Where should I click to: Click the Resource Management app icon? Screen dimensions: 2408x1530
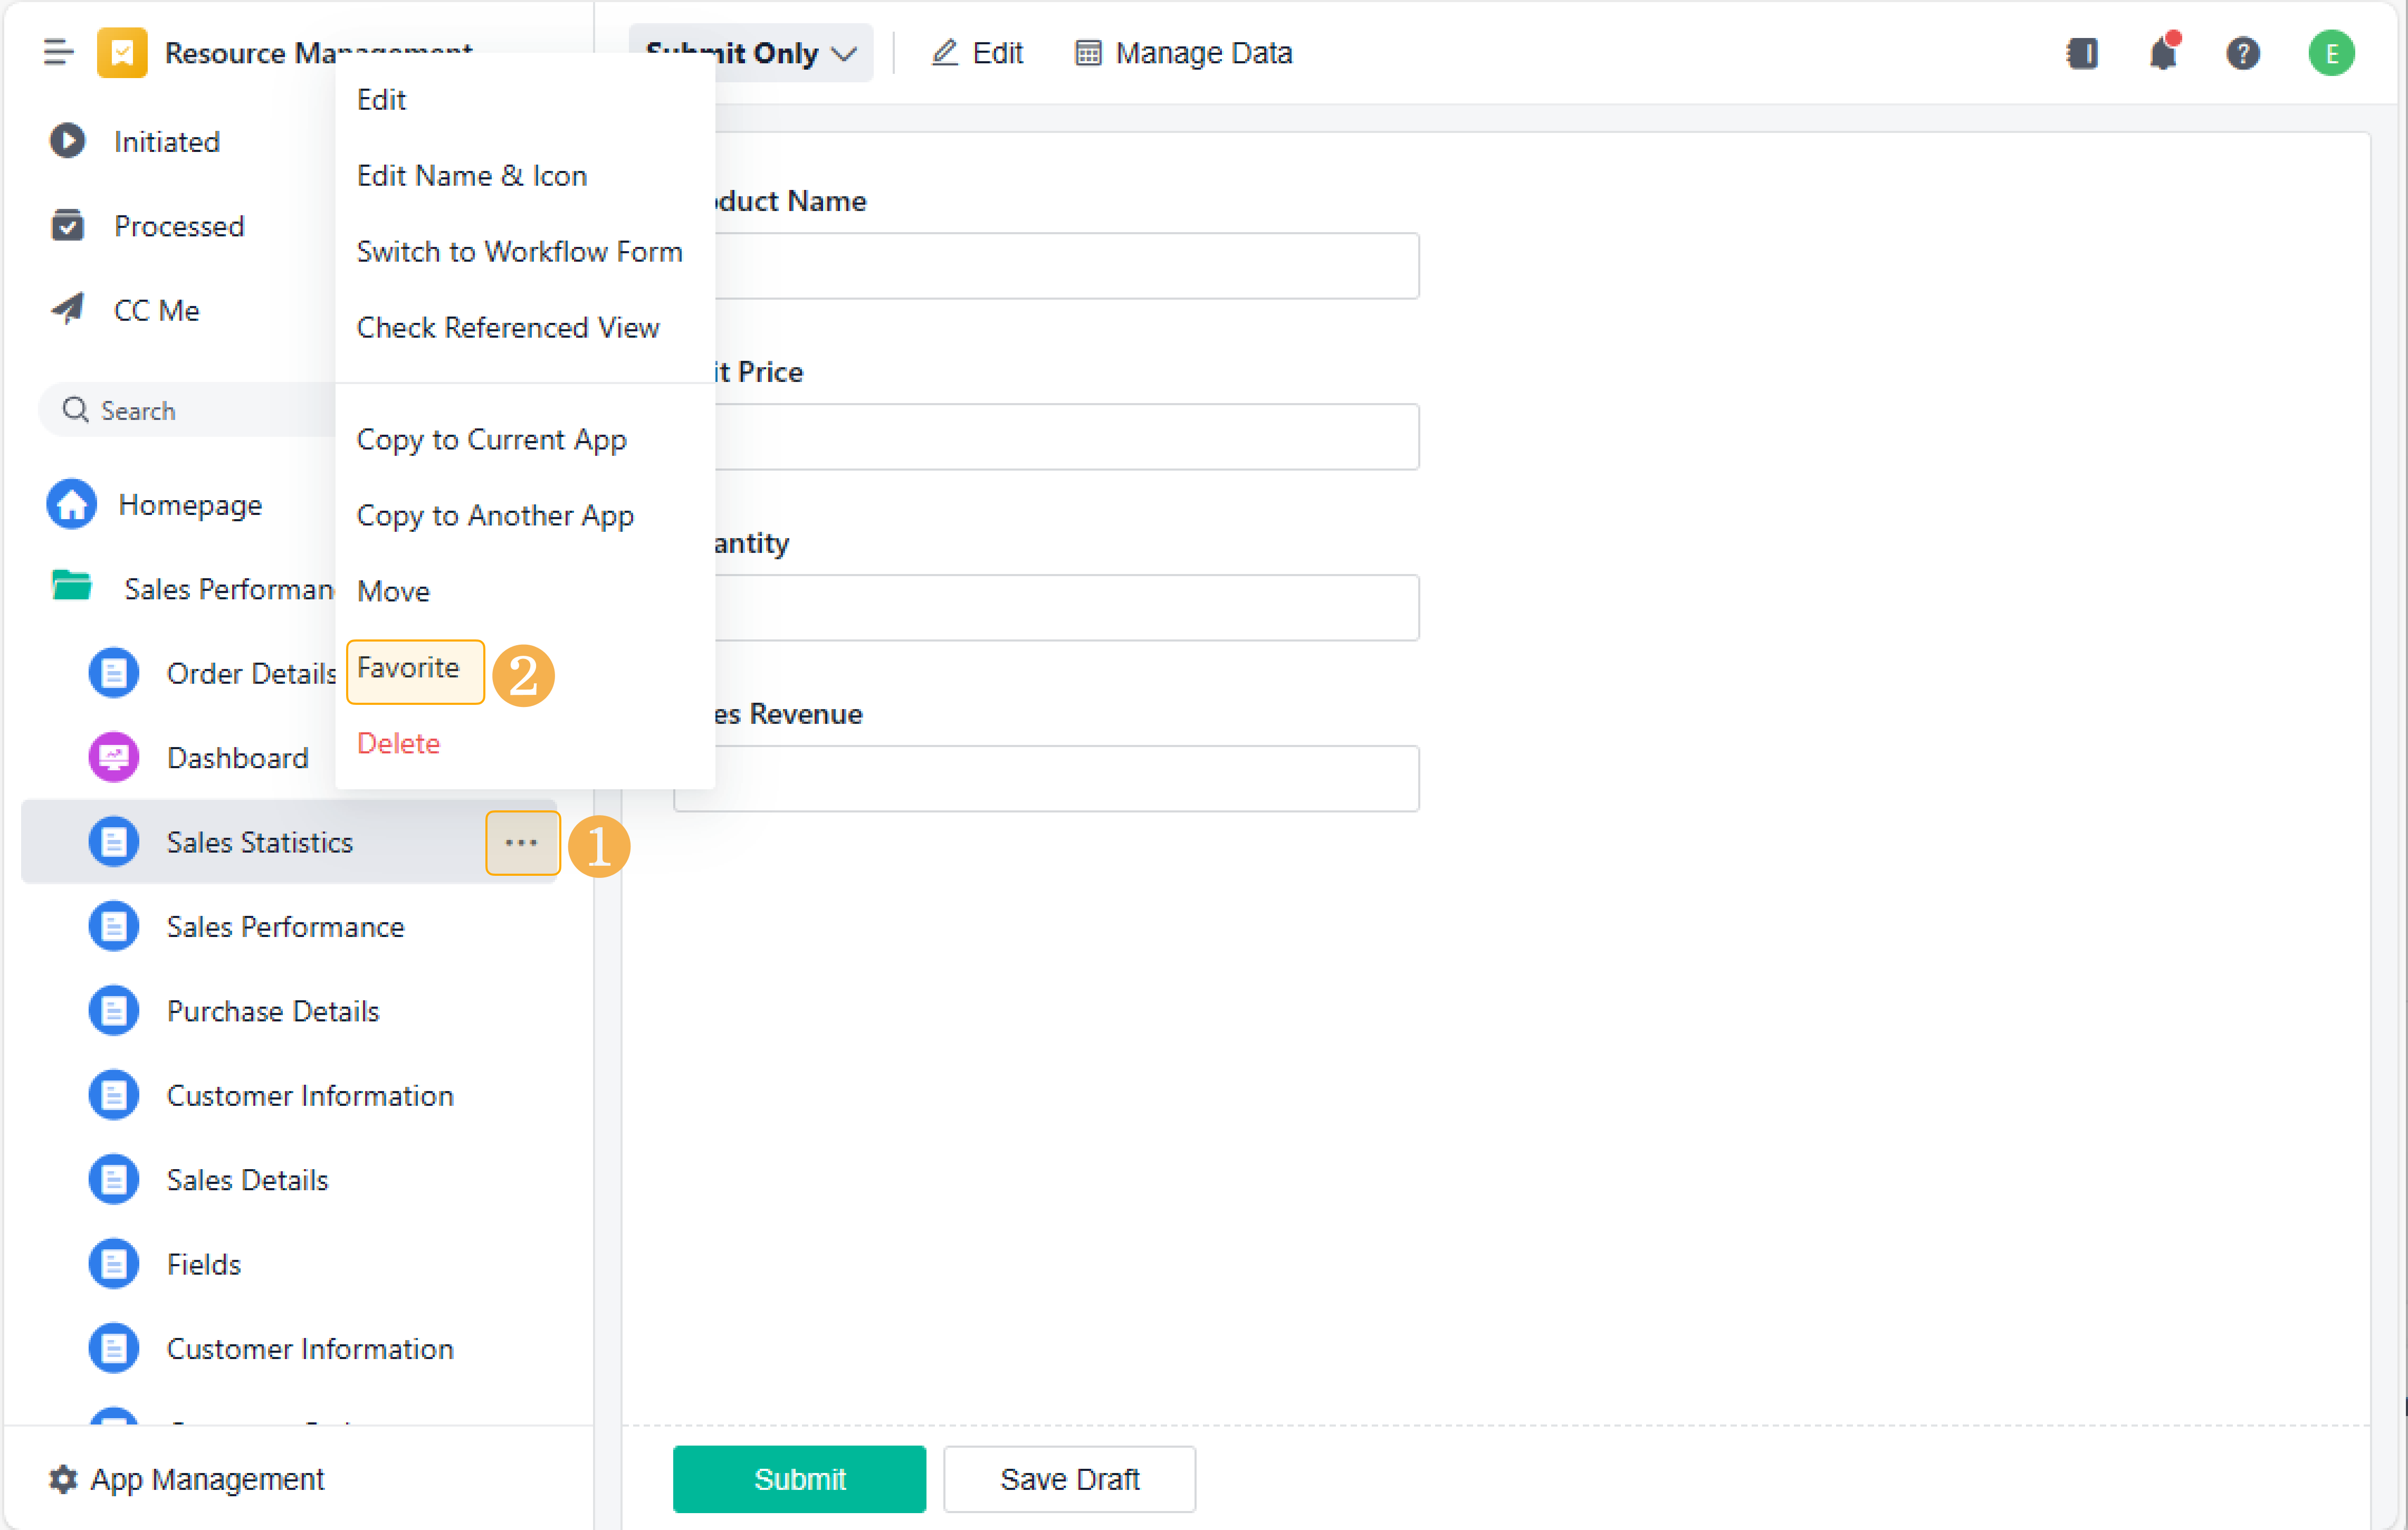click(x=122, y=52)
